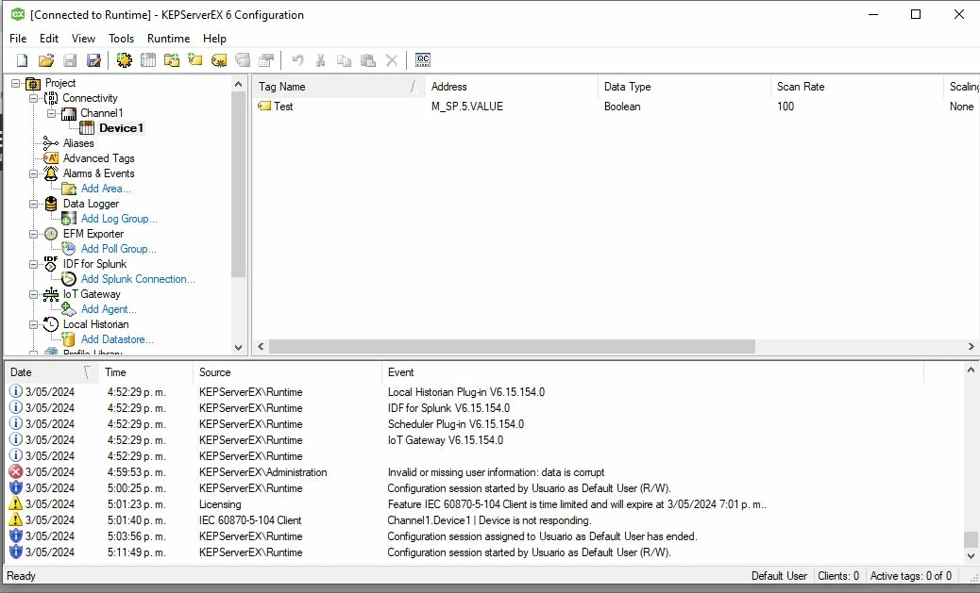
Task: Click the Undo arrow icon
Action: pos(297,60)
